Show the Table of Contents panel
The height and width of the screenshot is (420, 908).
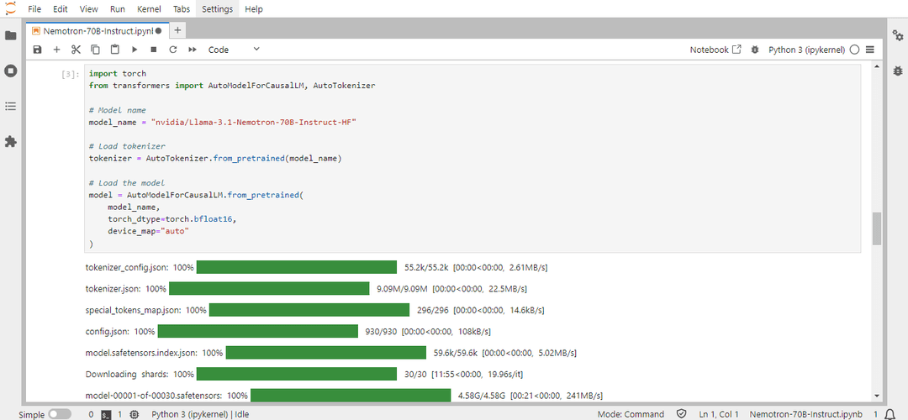[x=10, y=107]
